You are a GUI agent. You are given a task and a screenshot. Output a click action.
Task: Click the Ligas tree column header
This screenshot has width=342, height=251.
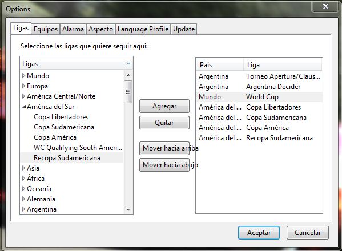point(77,64)
